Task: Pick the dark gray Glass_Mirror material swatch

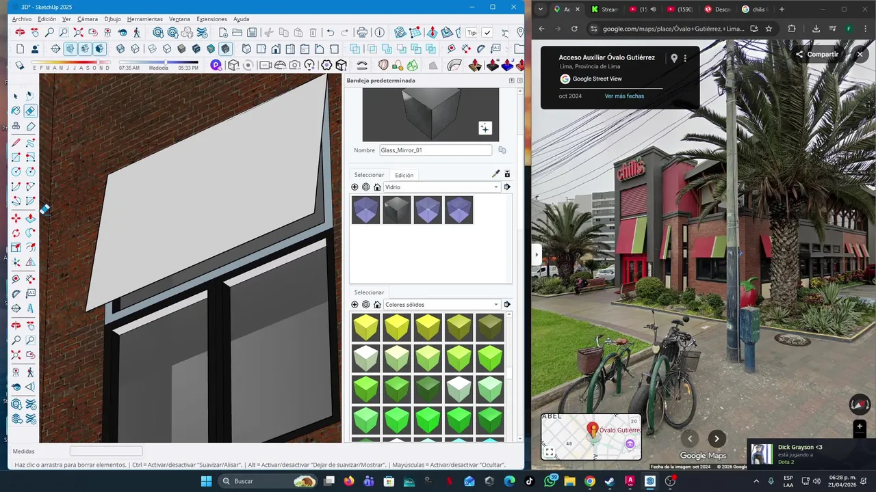Action: pos(397,210)
